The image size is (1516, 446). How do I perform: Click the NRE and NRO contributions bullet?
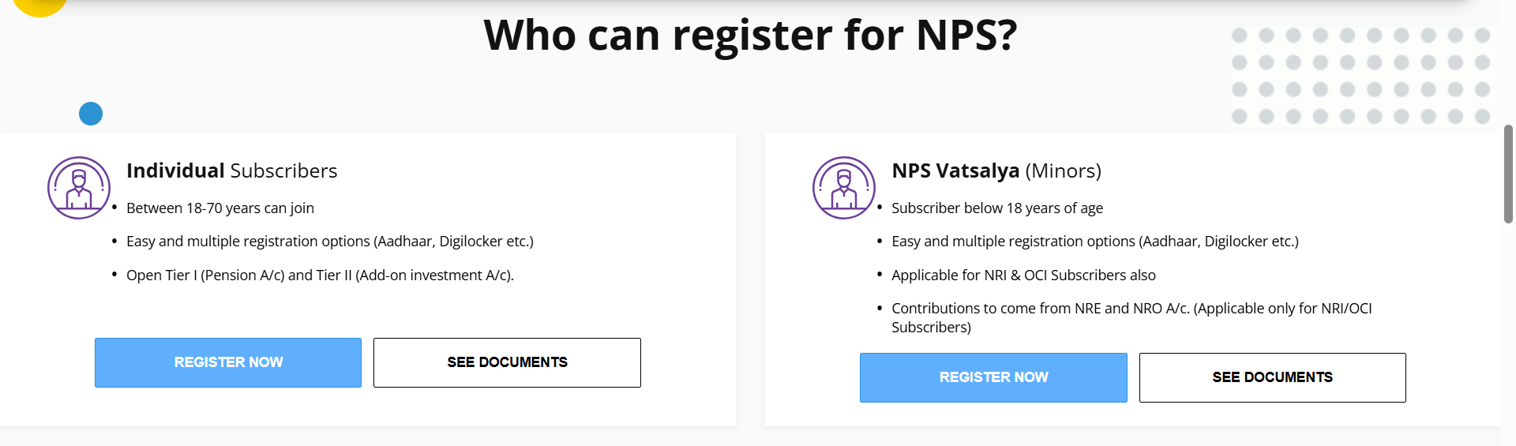[1131, 317]
